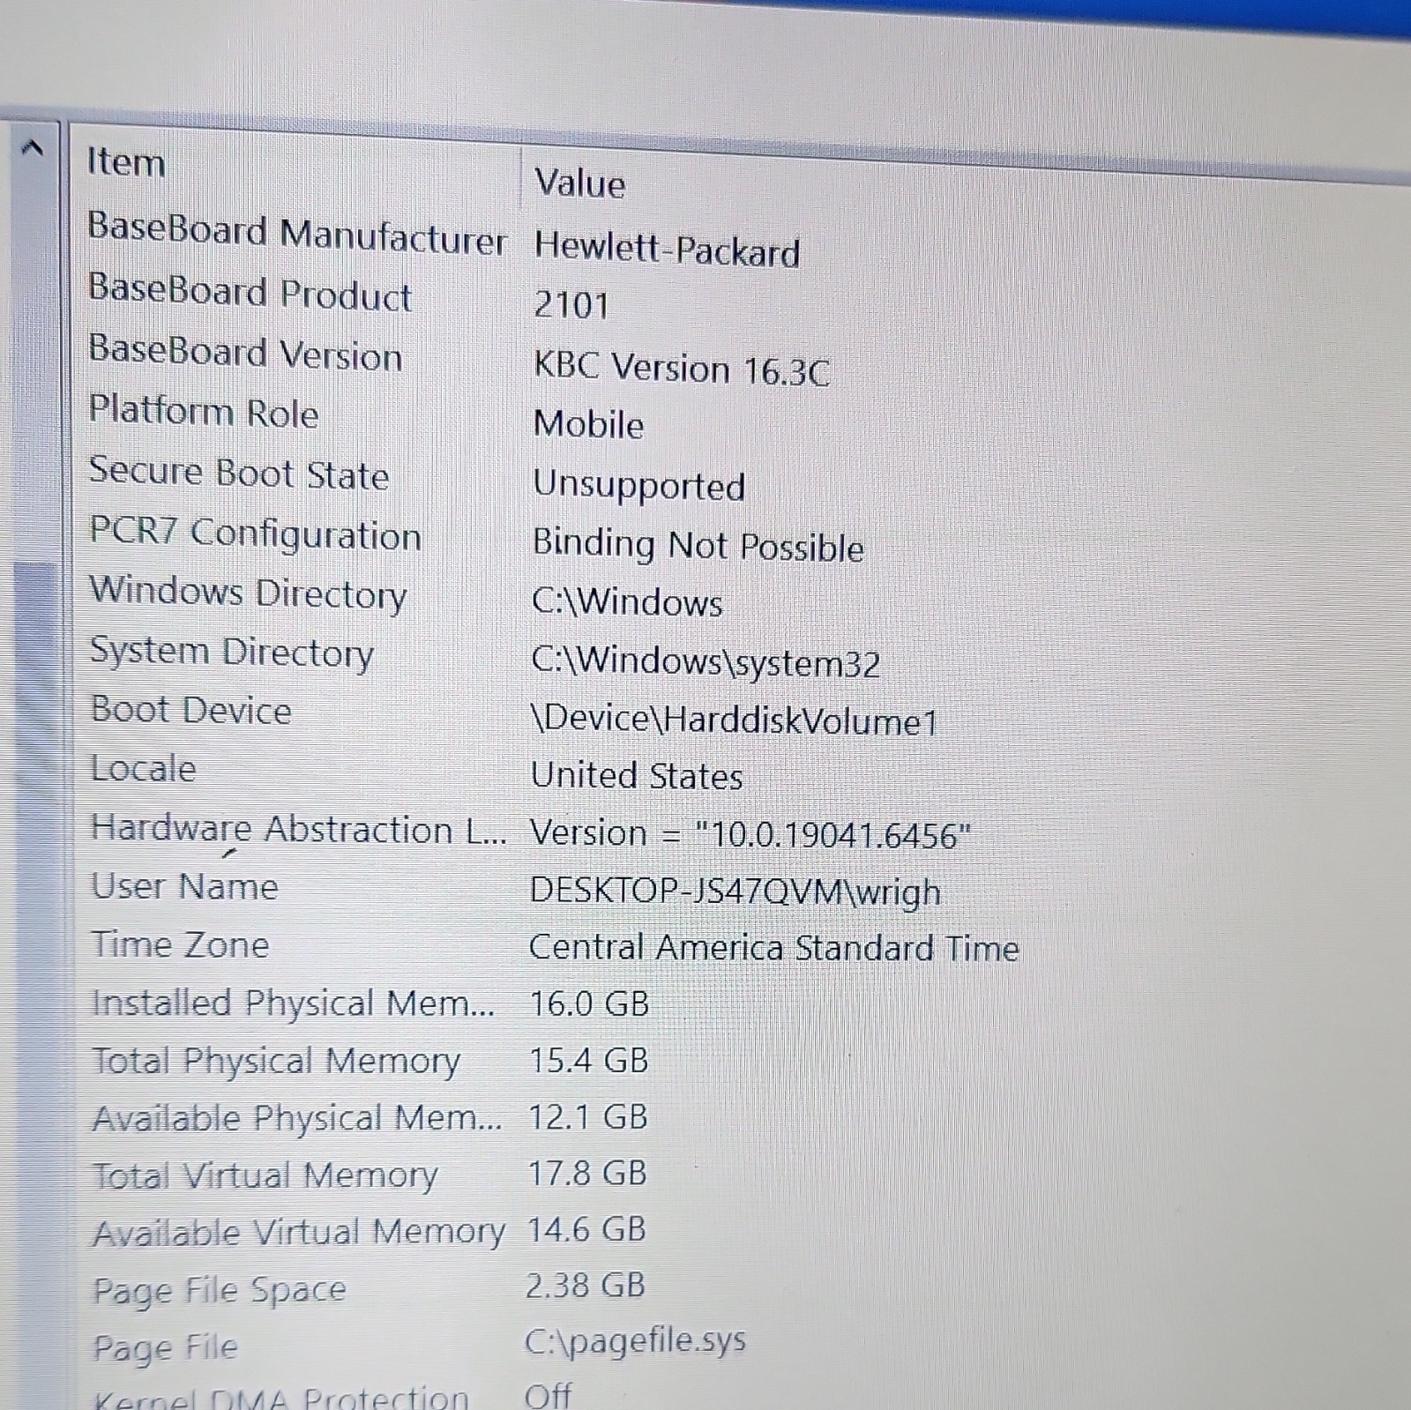Click the Version 10.0.19041.6456 value
The height and width of the screenshot is (1410, 1411).
tap(750, 834)
